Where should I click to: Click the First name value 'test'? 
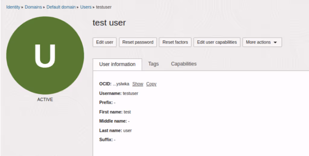point(127,112)
